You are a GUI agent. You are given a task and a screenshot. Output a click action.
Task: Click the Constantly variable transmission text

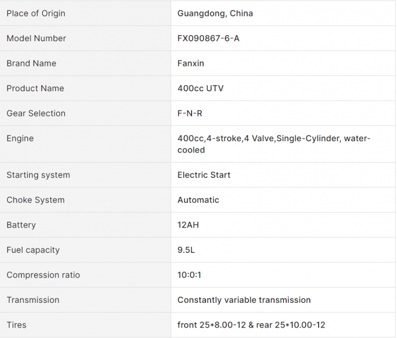pos(244,300)
